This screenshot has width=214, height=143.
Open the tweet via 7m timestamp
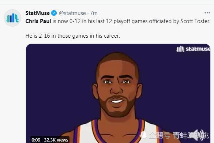tap(94, 13)
